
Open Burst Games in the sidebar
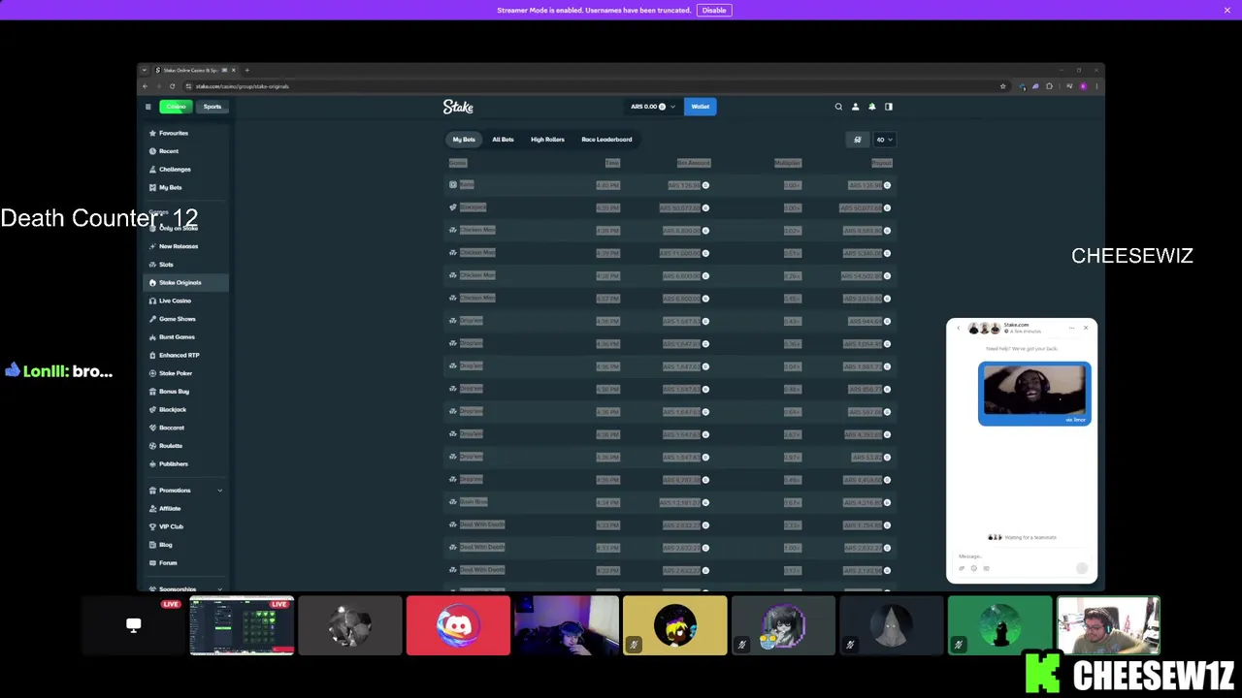pos(184,336)
